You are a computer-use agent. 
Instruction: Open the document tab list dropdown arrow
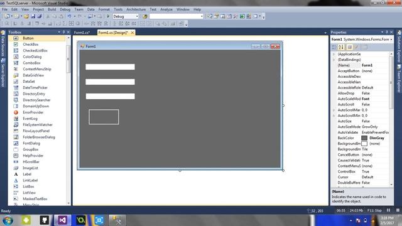tap(325, 33)
